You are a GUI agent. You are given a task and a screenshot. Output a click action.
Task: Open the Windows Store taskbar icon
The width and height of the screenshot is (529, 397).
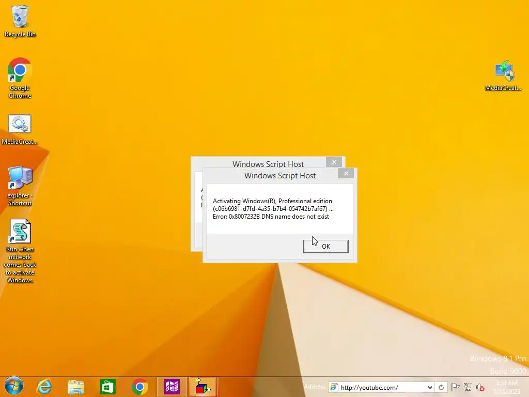pyautogui.click(x=107, y=387)
